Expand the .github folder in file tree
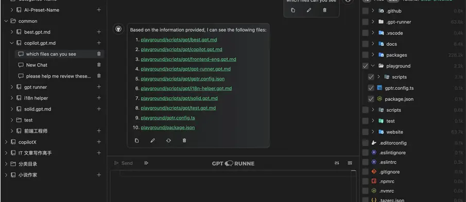 (x=373, y=11)
